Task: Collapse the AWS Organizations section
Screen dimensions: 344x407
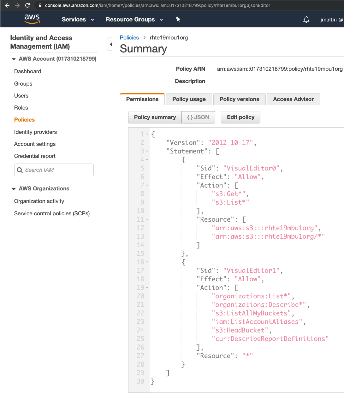Action: [14, 189]
